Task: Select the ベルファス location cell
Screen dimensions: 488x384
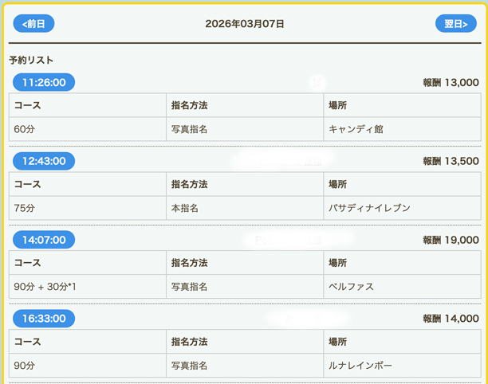Action: pyautogui.click(x=352, y=287)
